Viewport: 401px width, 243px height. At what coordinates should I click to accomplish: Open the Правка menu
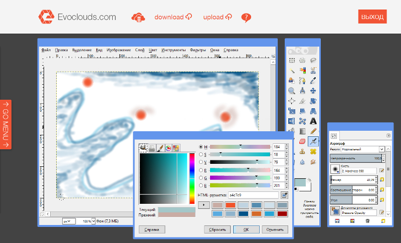coord(61,50)
